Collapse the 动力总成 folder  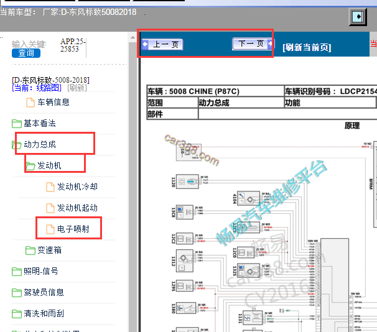(x=40, y=144)
